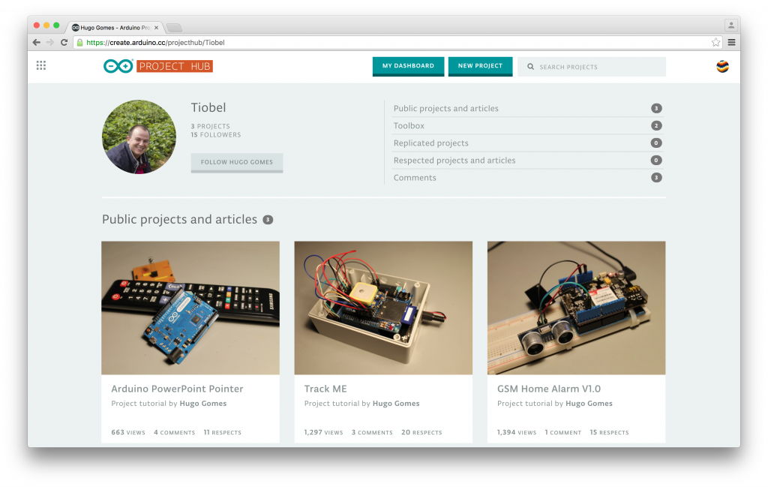The height and width of the screenshot is (487, 768).
Task: Open the Track ME project image
Action: pyautogui.click(x=383, y=308)
